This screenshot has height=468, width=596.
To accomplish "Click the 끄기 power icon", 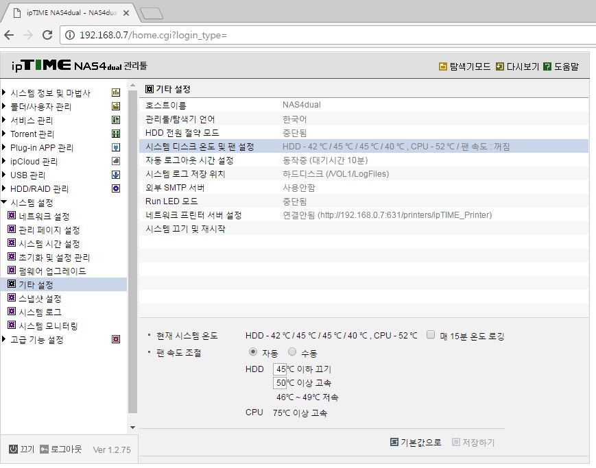I will click(x=13, y=449).
